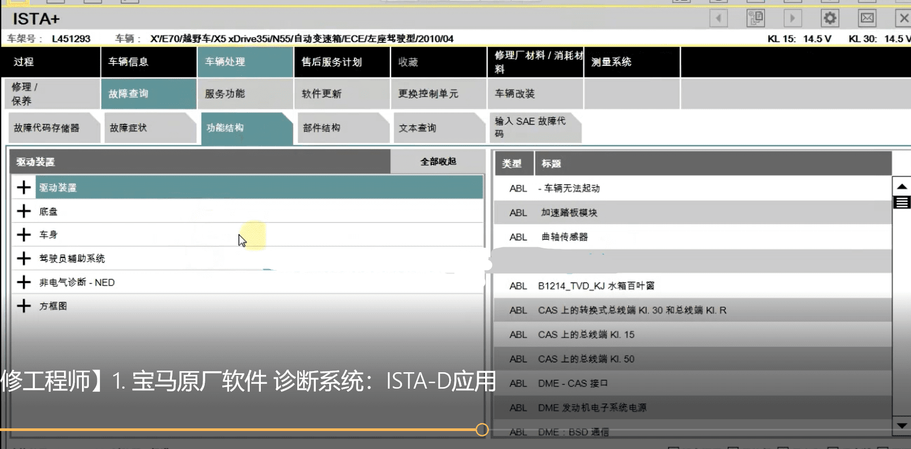Expand the 驾驶员辅助系统 plus sign

point(24,258)
